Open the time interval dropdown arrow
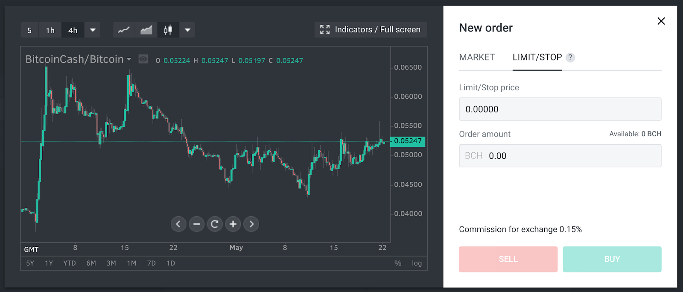Screen dimensions: 683x292 tap(93, 30)
